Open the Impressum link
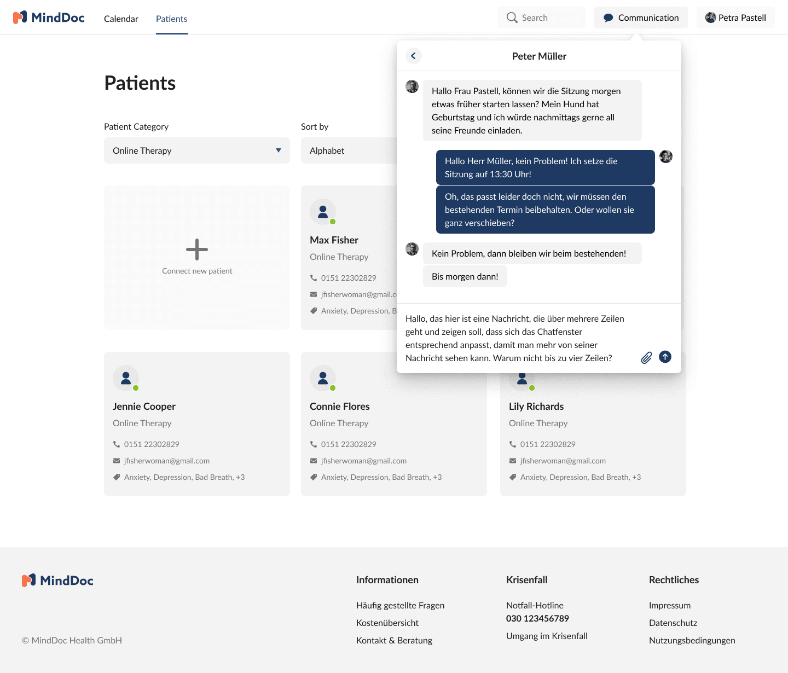The image size is (788, 673). point(670,605)
